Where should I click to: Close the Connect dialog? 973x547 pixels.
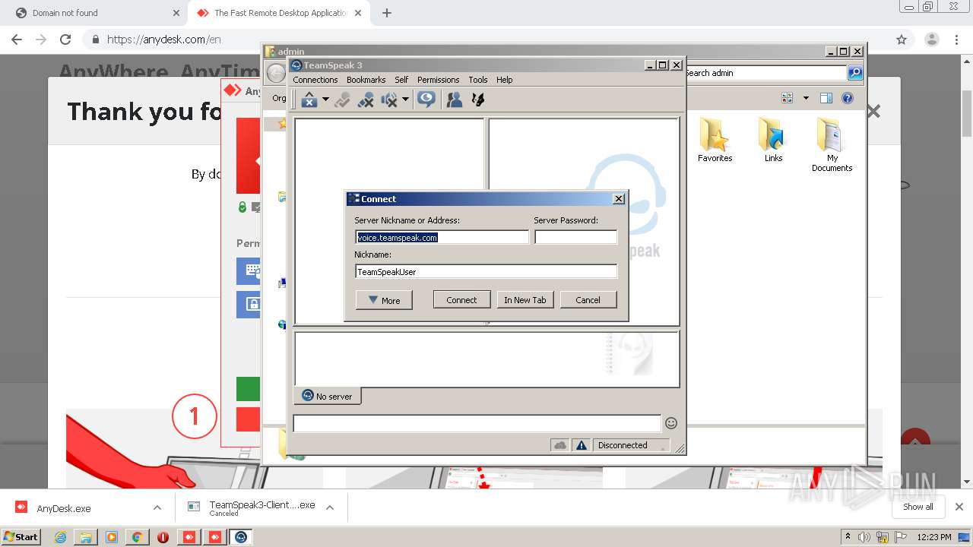(x=619, y=199)
